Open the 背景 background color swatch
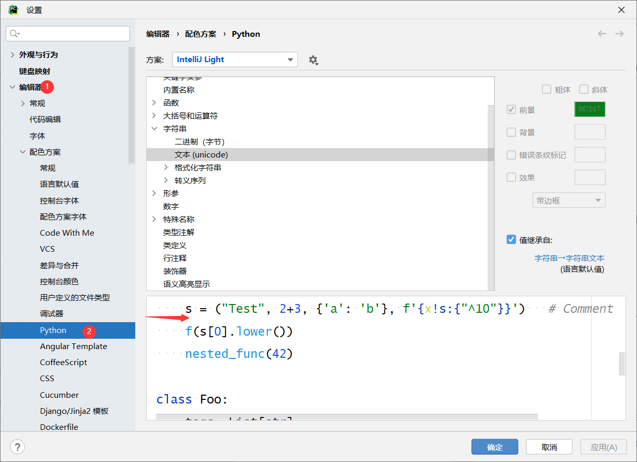The image size is (637, 462). pos(590,132)
